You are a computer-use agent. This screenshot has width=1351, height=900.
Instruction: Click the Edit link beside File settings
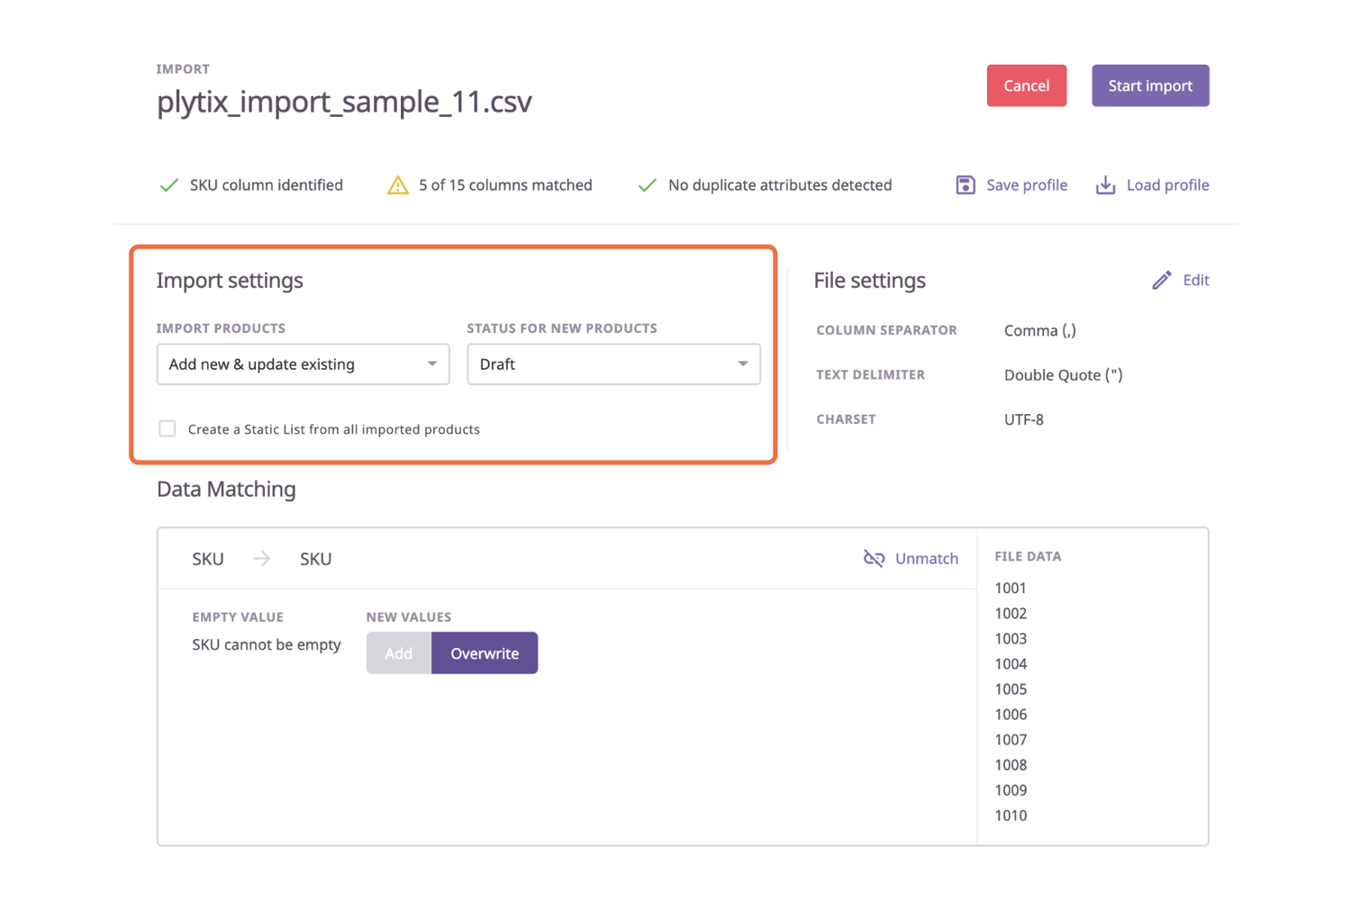[1195, 280]
